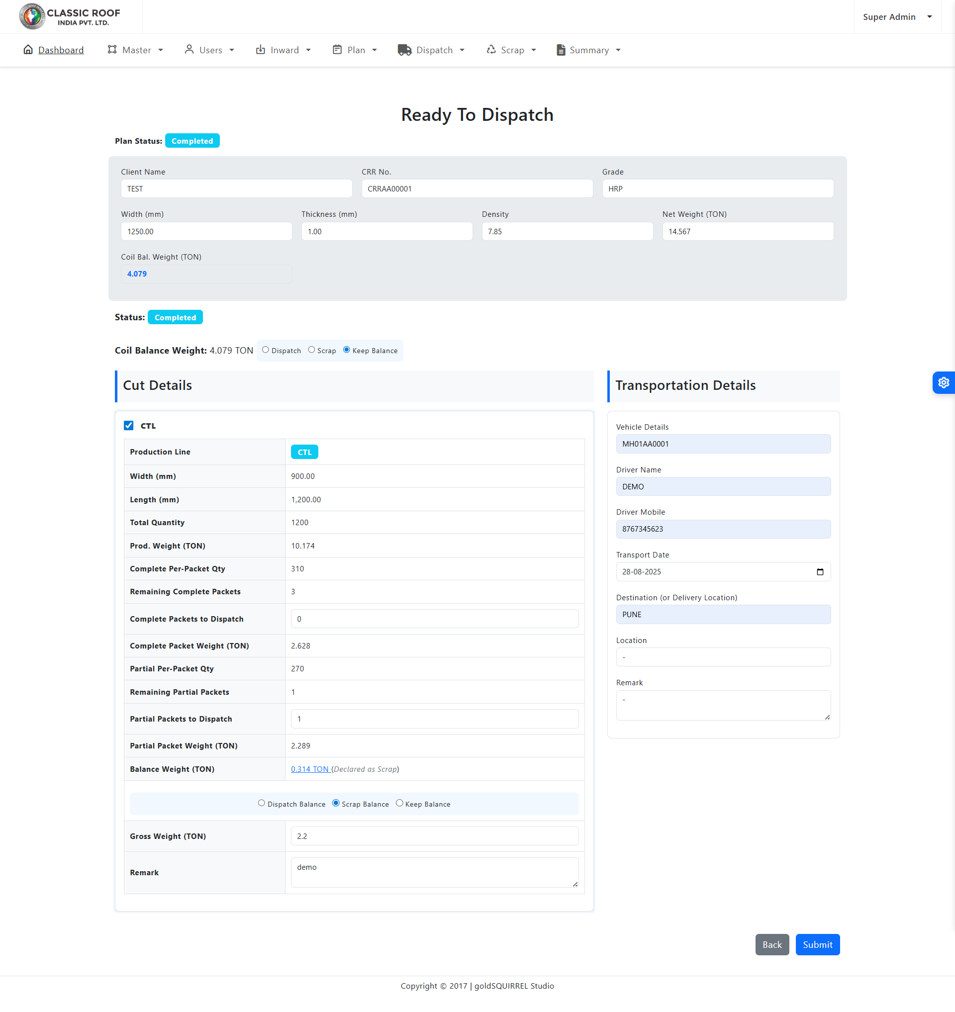
Task: Click the Summary document icon
Action: tap(561, 50)
